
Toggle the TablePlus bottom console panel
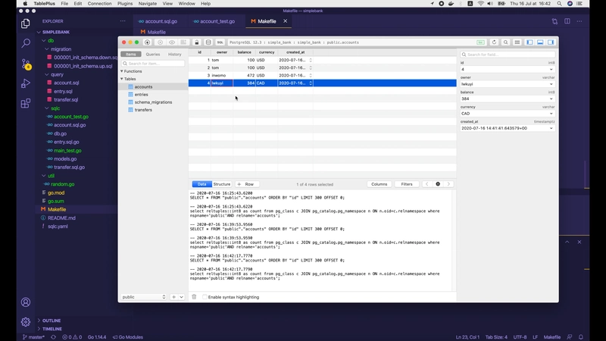coord(540,42)
